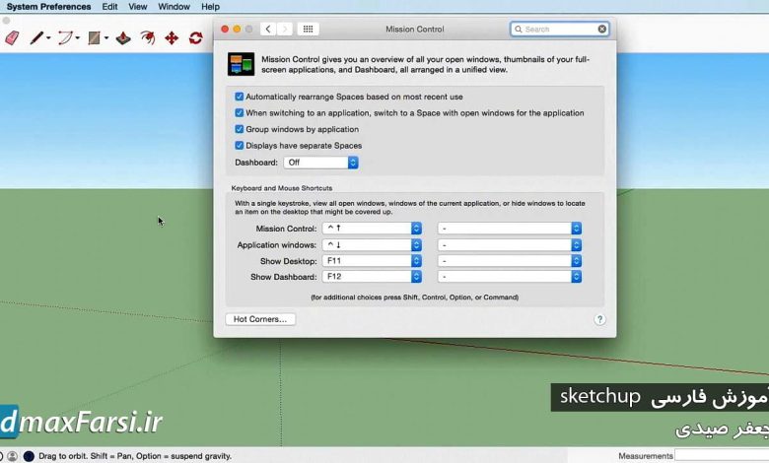Open Show Desktop F11 shortcut dropdown
769x463 pixels.
416,261
